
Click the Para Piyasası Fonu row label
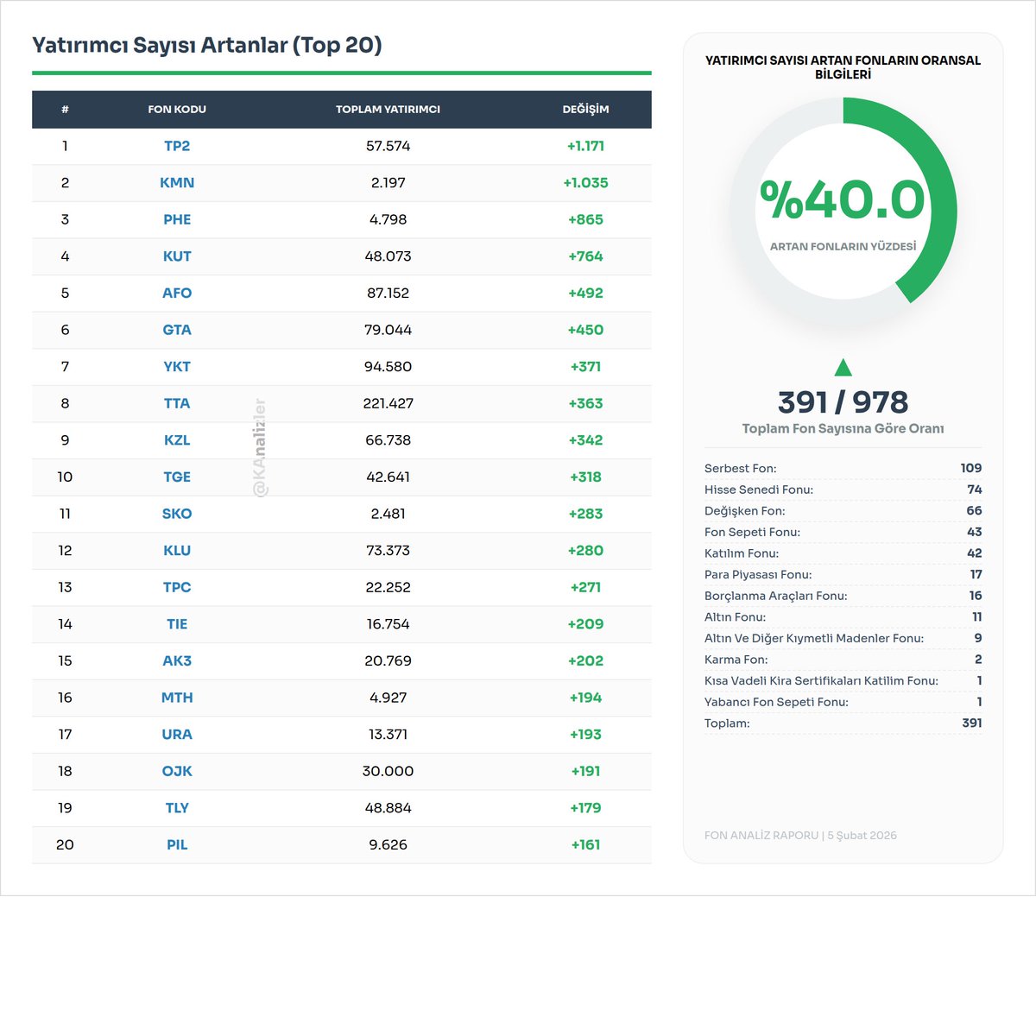point(758,574)
